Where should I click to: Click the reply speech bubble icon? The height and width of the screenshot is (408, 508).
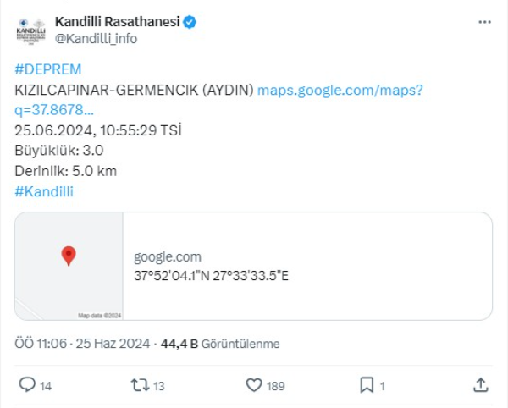27,385
